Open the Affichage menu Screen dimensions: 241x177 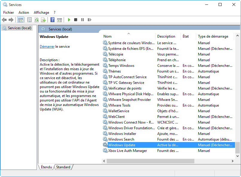[41, 13]
